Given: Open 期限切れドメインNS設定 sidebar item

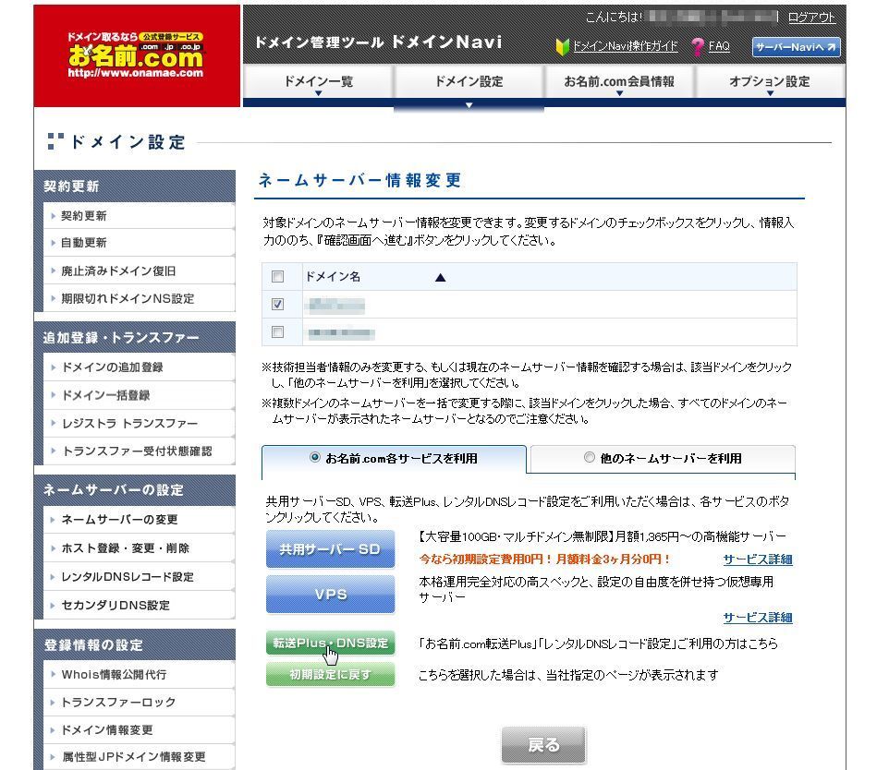Looking at the screenshot, I should coord(139,298).
